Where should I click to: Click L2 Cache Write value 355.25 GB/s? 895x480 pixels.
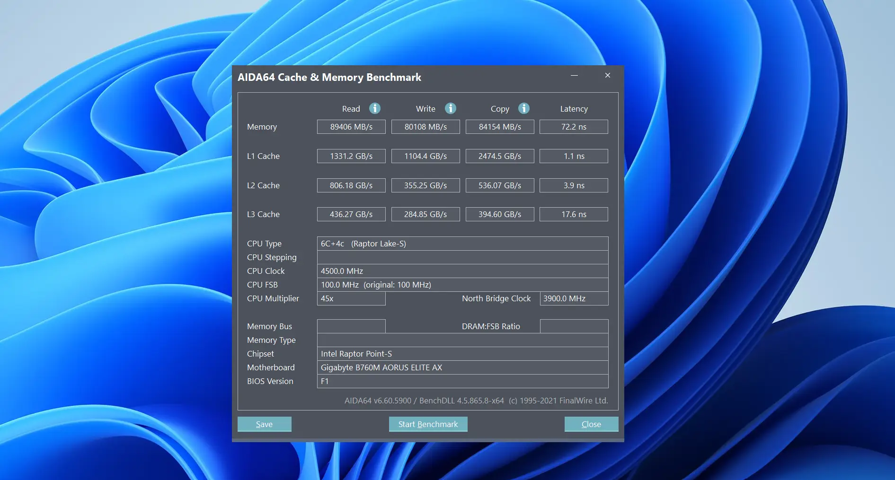[x=425, y=185]
